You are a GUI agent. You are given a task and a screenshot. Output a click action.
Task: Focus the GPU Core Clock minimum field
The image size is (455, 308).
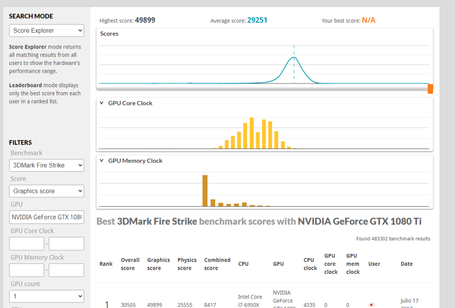coord(26,243)
